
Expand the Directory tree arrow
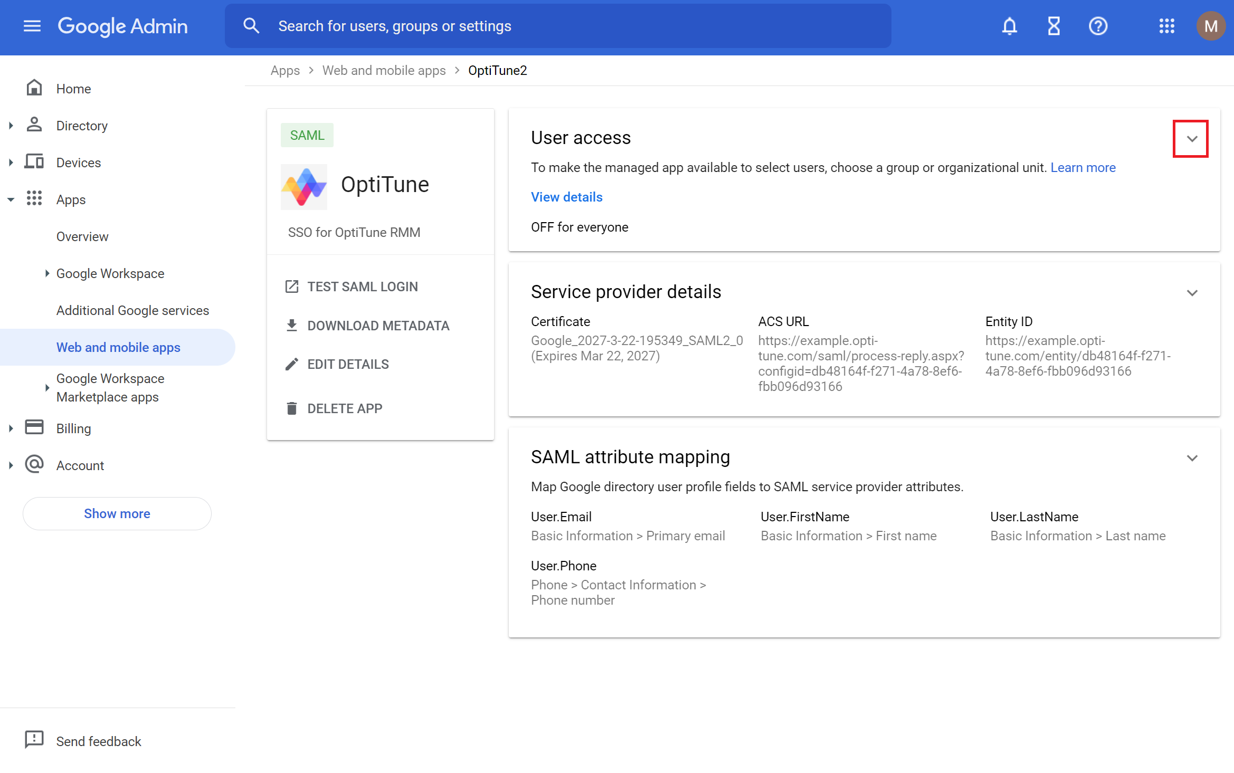pyautogui.click(x=11, y=126)
